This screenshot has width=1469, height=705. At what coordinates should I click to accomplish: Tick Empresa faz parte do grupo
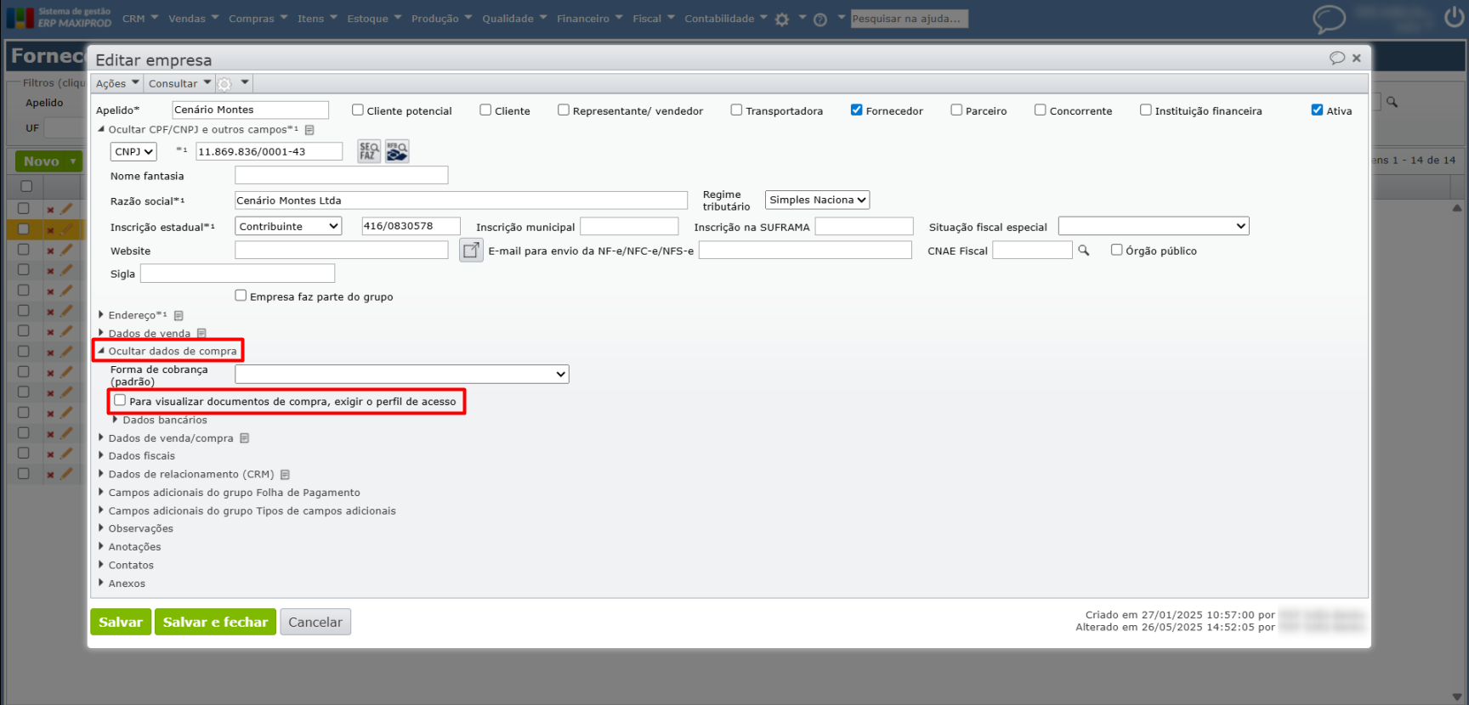point(241,296)
